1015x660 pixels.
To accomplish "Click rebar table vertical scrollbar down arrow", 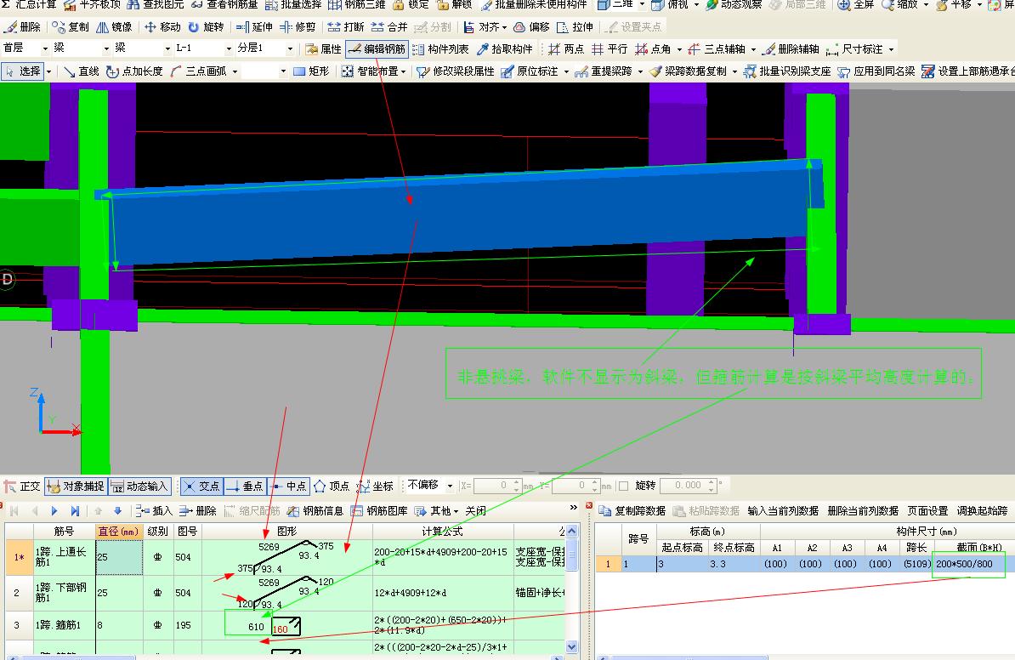I will click(x=571, y=646).
